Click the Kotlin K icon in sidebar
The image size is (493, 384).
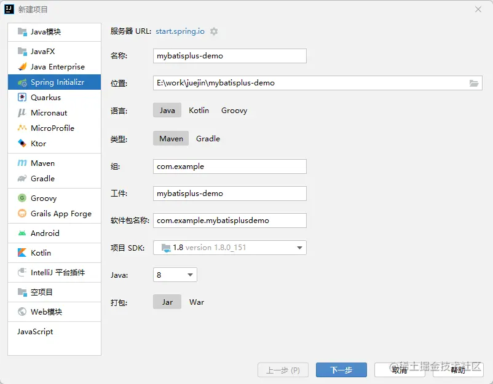pos(22,253)
